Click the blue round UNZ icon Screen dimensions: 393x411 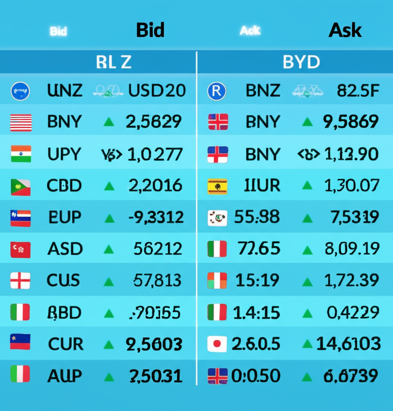20,91
